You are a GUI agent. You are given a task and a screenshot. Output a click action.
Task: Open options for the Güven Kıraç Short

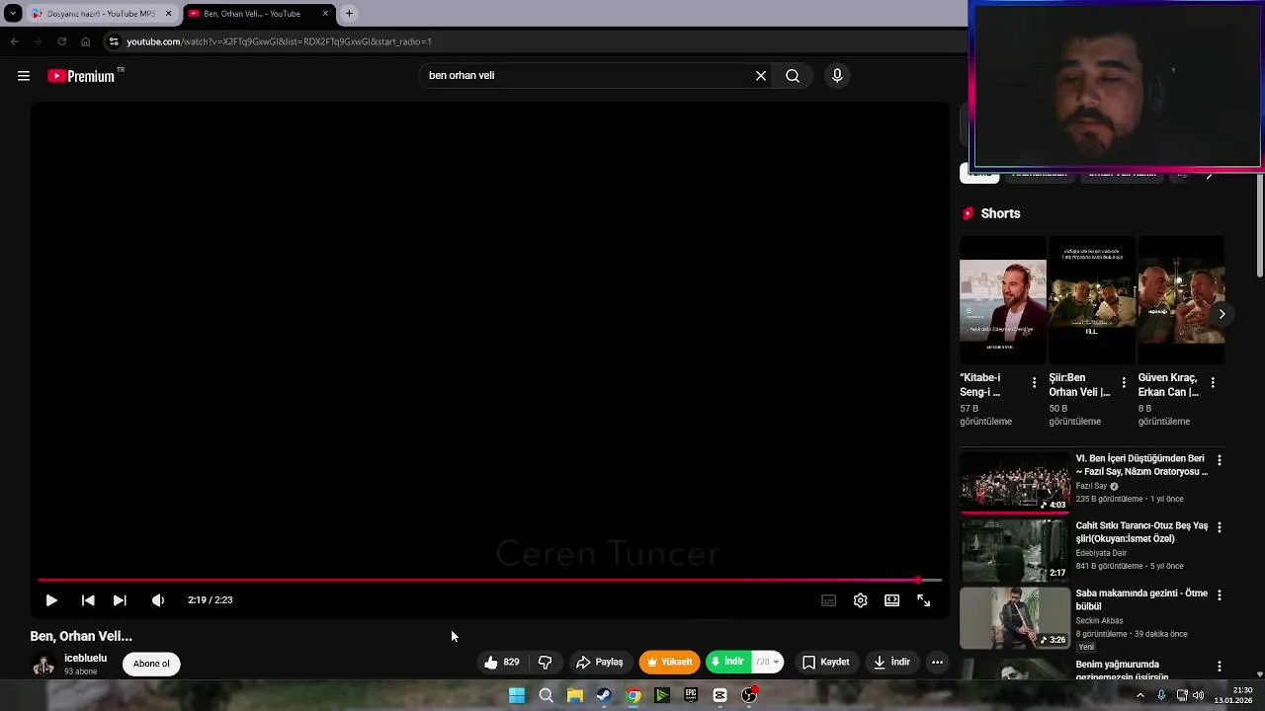1213,382
